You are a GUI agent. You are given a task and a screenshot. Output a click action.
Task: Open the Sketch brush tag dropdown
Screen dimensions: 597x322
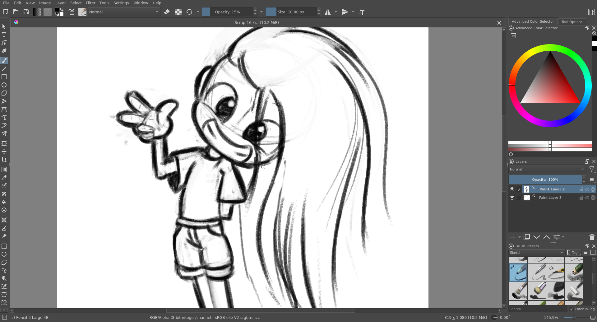tap(536, 253)
